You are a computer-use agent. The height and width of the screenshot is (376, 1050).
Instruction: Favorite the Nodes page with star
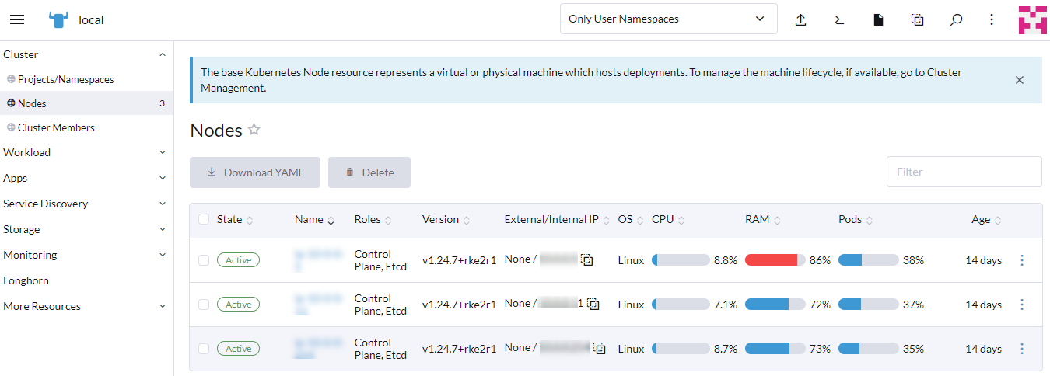coord(254,130)
